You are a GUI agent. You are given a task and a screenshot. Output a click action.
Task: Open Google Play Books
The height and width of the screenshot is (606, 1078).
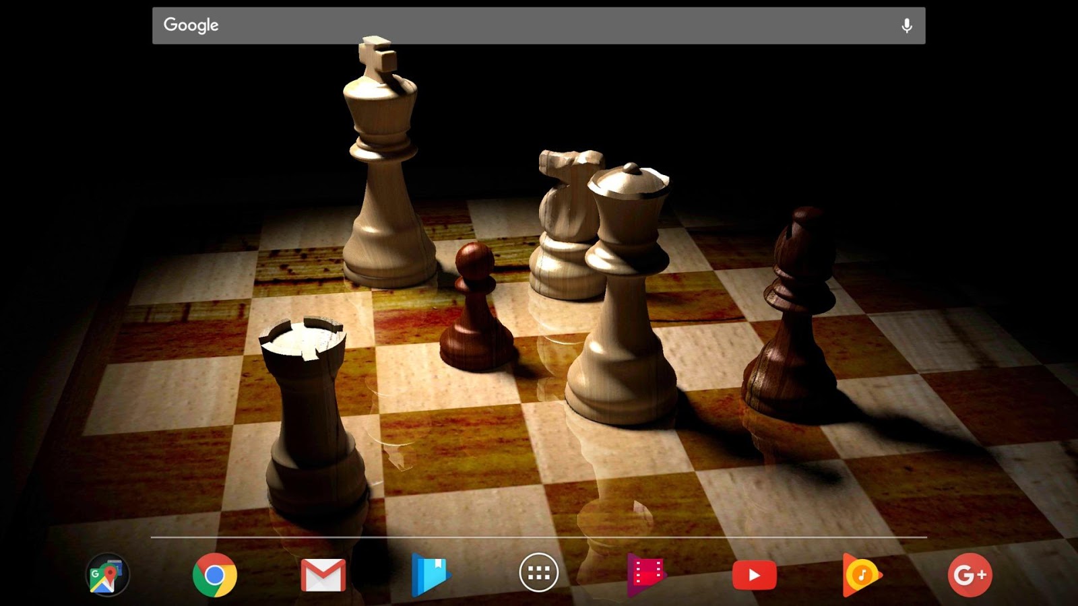click(431, 575)
